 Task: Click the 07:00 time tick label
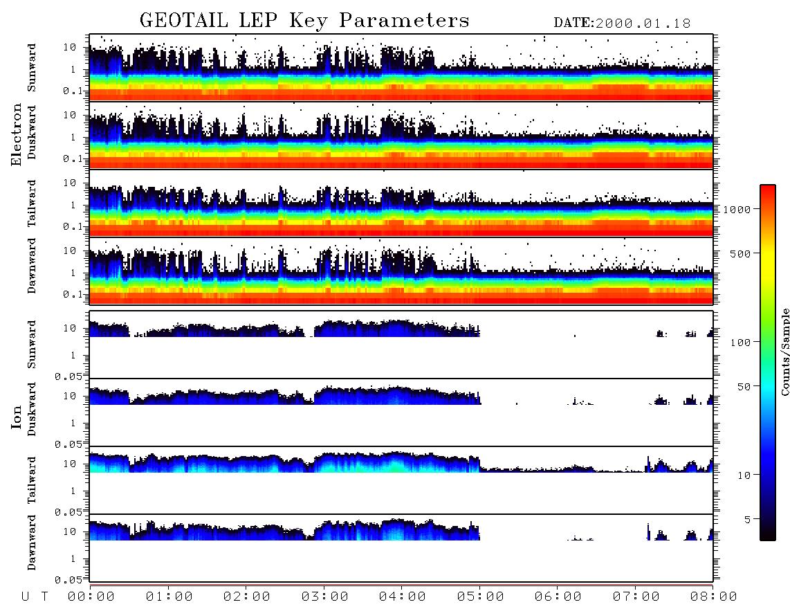(x=636, y=597)
